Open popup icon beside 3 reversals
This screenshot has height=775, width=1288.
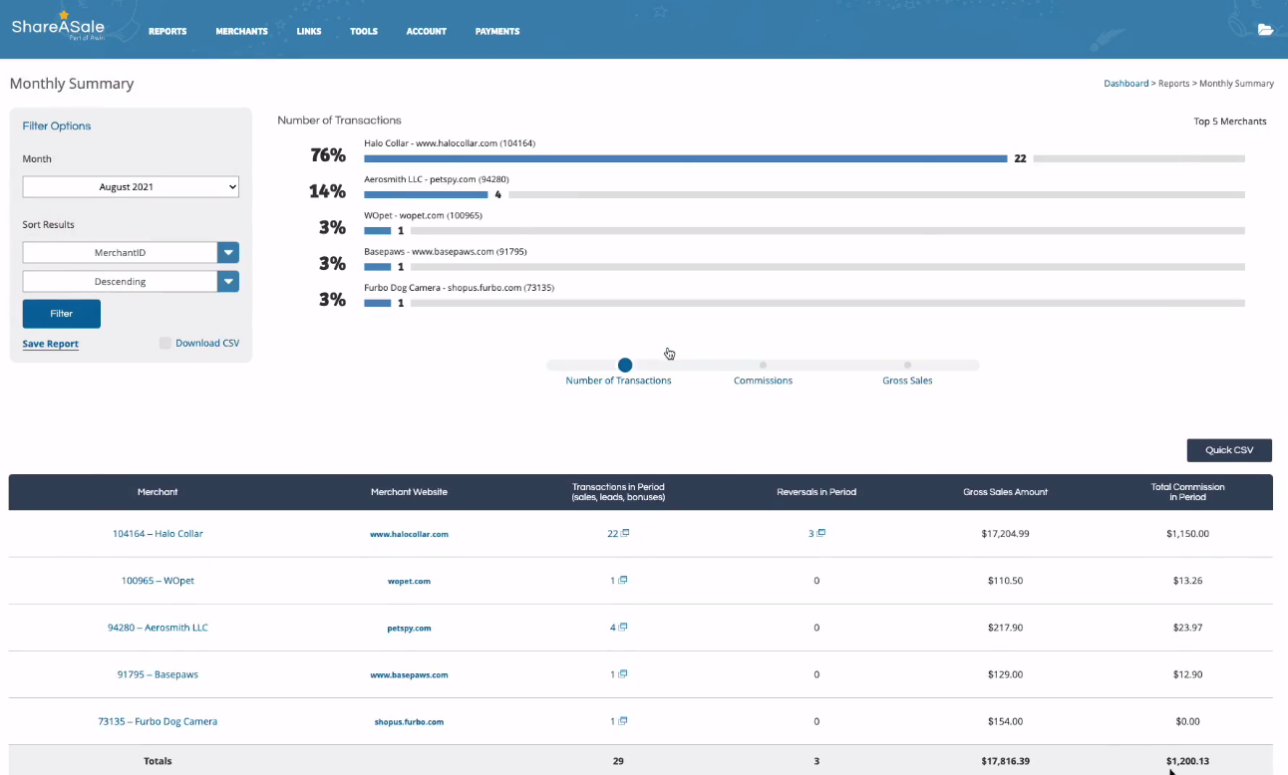point(821,533)
